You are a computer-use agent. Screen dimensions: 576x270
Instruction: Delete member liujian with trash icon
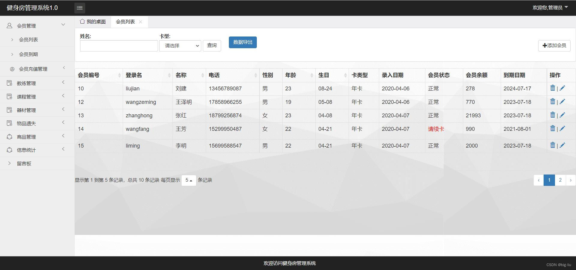553,88
